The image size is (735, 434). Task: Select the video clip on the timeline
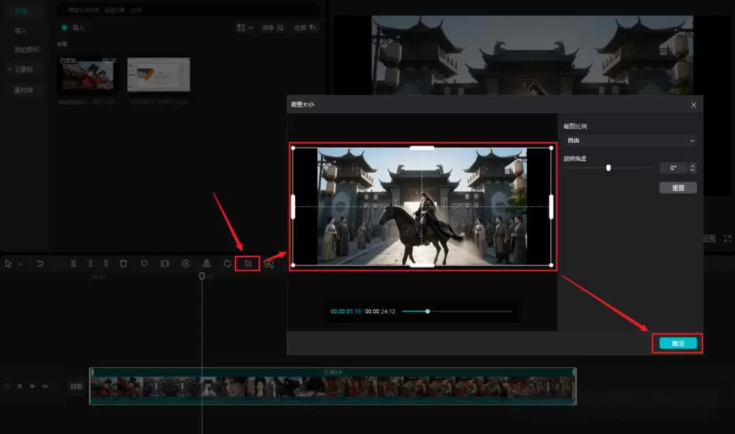click(333, 386)
